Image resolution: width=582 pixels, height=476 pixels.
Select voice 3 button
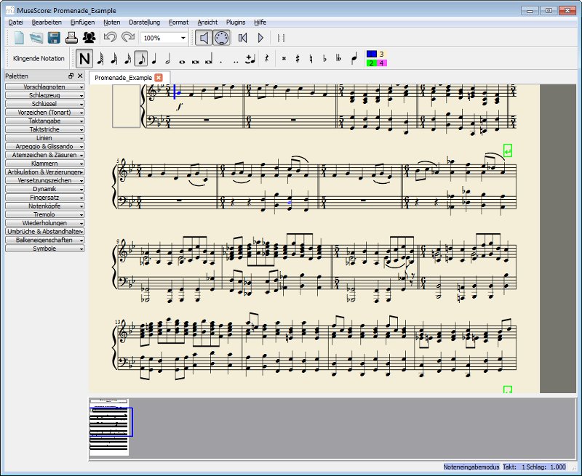click(382, 54)
